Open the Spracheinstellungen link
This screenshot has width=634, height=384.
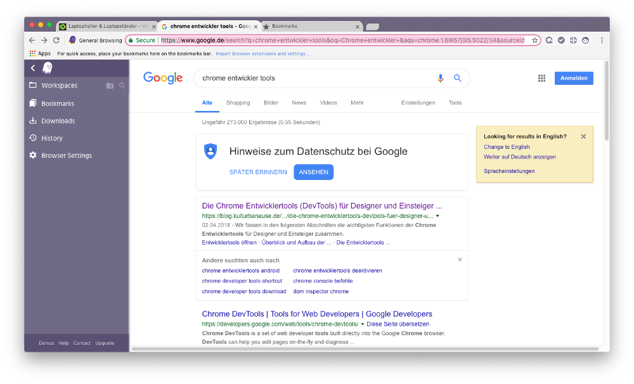(509, 171)
